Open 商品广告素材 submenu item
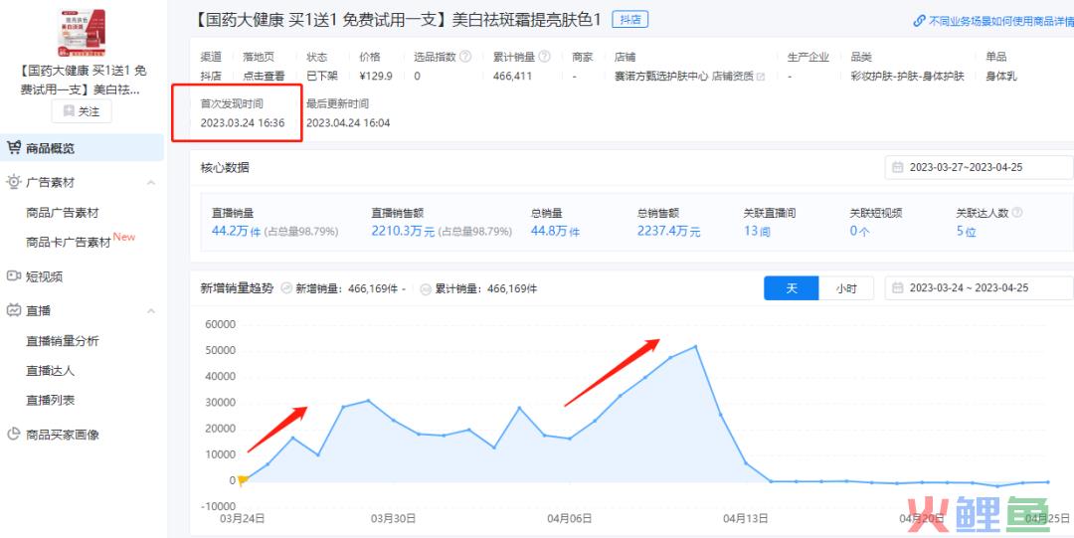1074x538 pixels. [63, 213]
